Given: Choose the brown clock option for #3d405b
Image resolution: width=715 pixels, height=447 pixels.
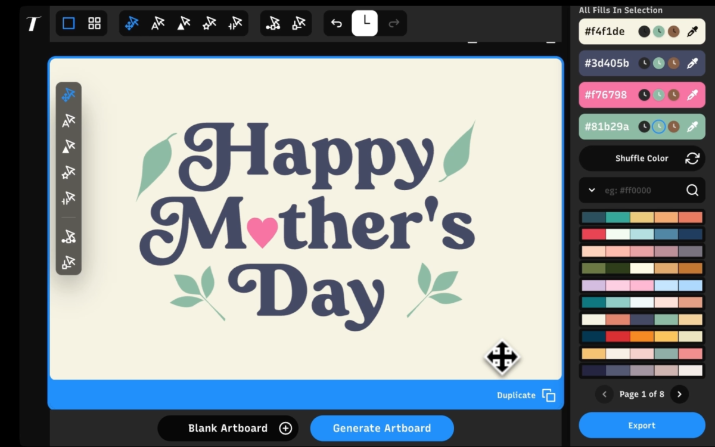Looking at the screenshot, I should click(x=673, y=63).
